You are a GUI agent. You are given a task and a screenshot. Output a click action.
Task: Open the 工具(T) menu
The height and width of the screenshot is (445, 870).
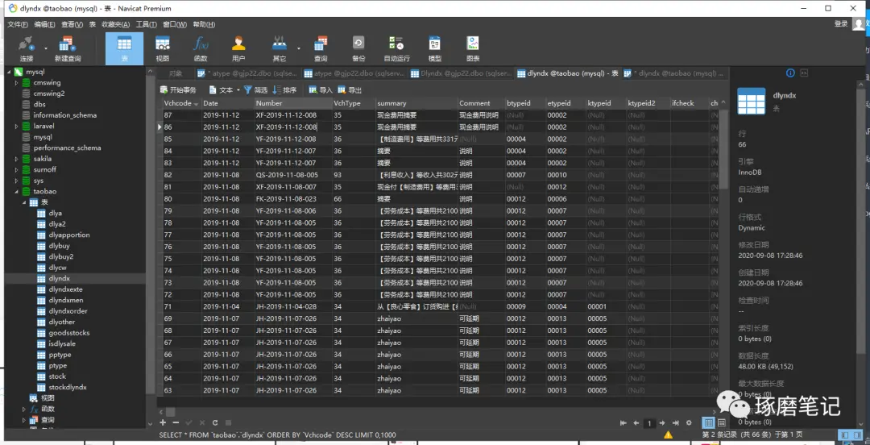coord(146,24)
